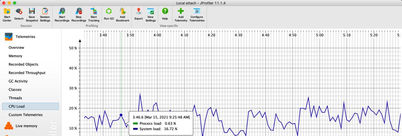
Task: Show the Threads telemetry
Action: (15, 98)
